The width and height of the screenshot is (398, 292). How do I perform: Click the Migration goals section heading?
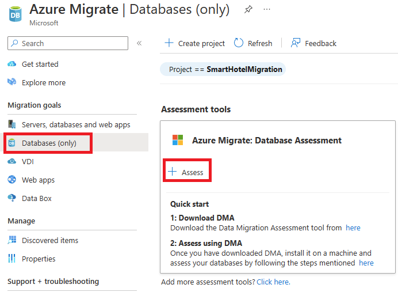coord(35,105)
